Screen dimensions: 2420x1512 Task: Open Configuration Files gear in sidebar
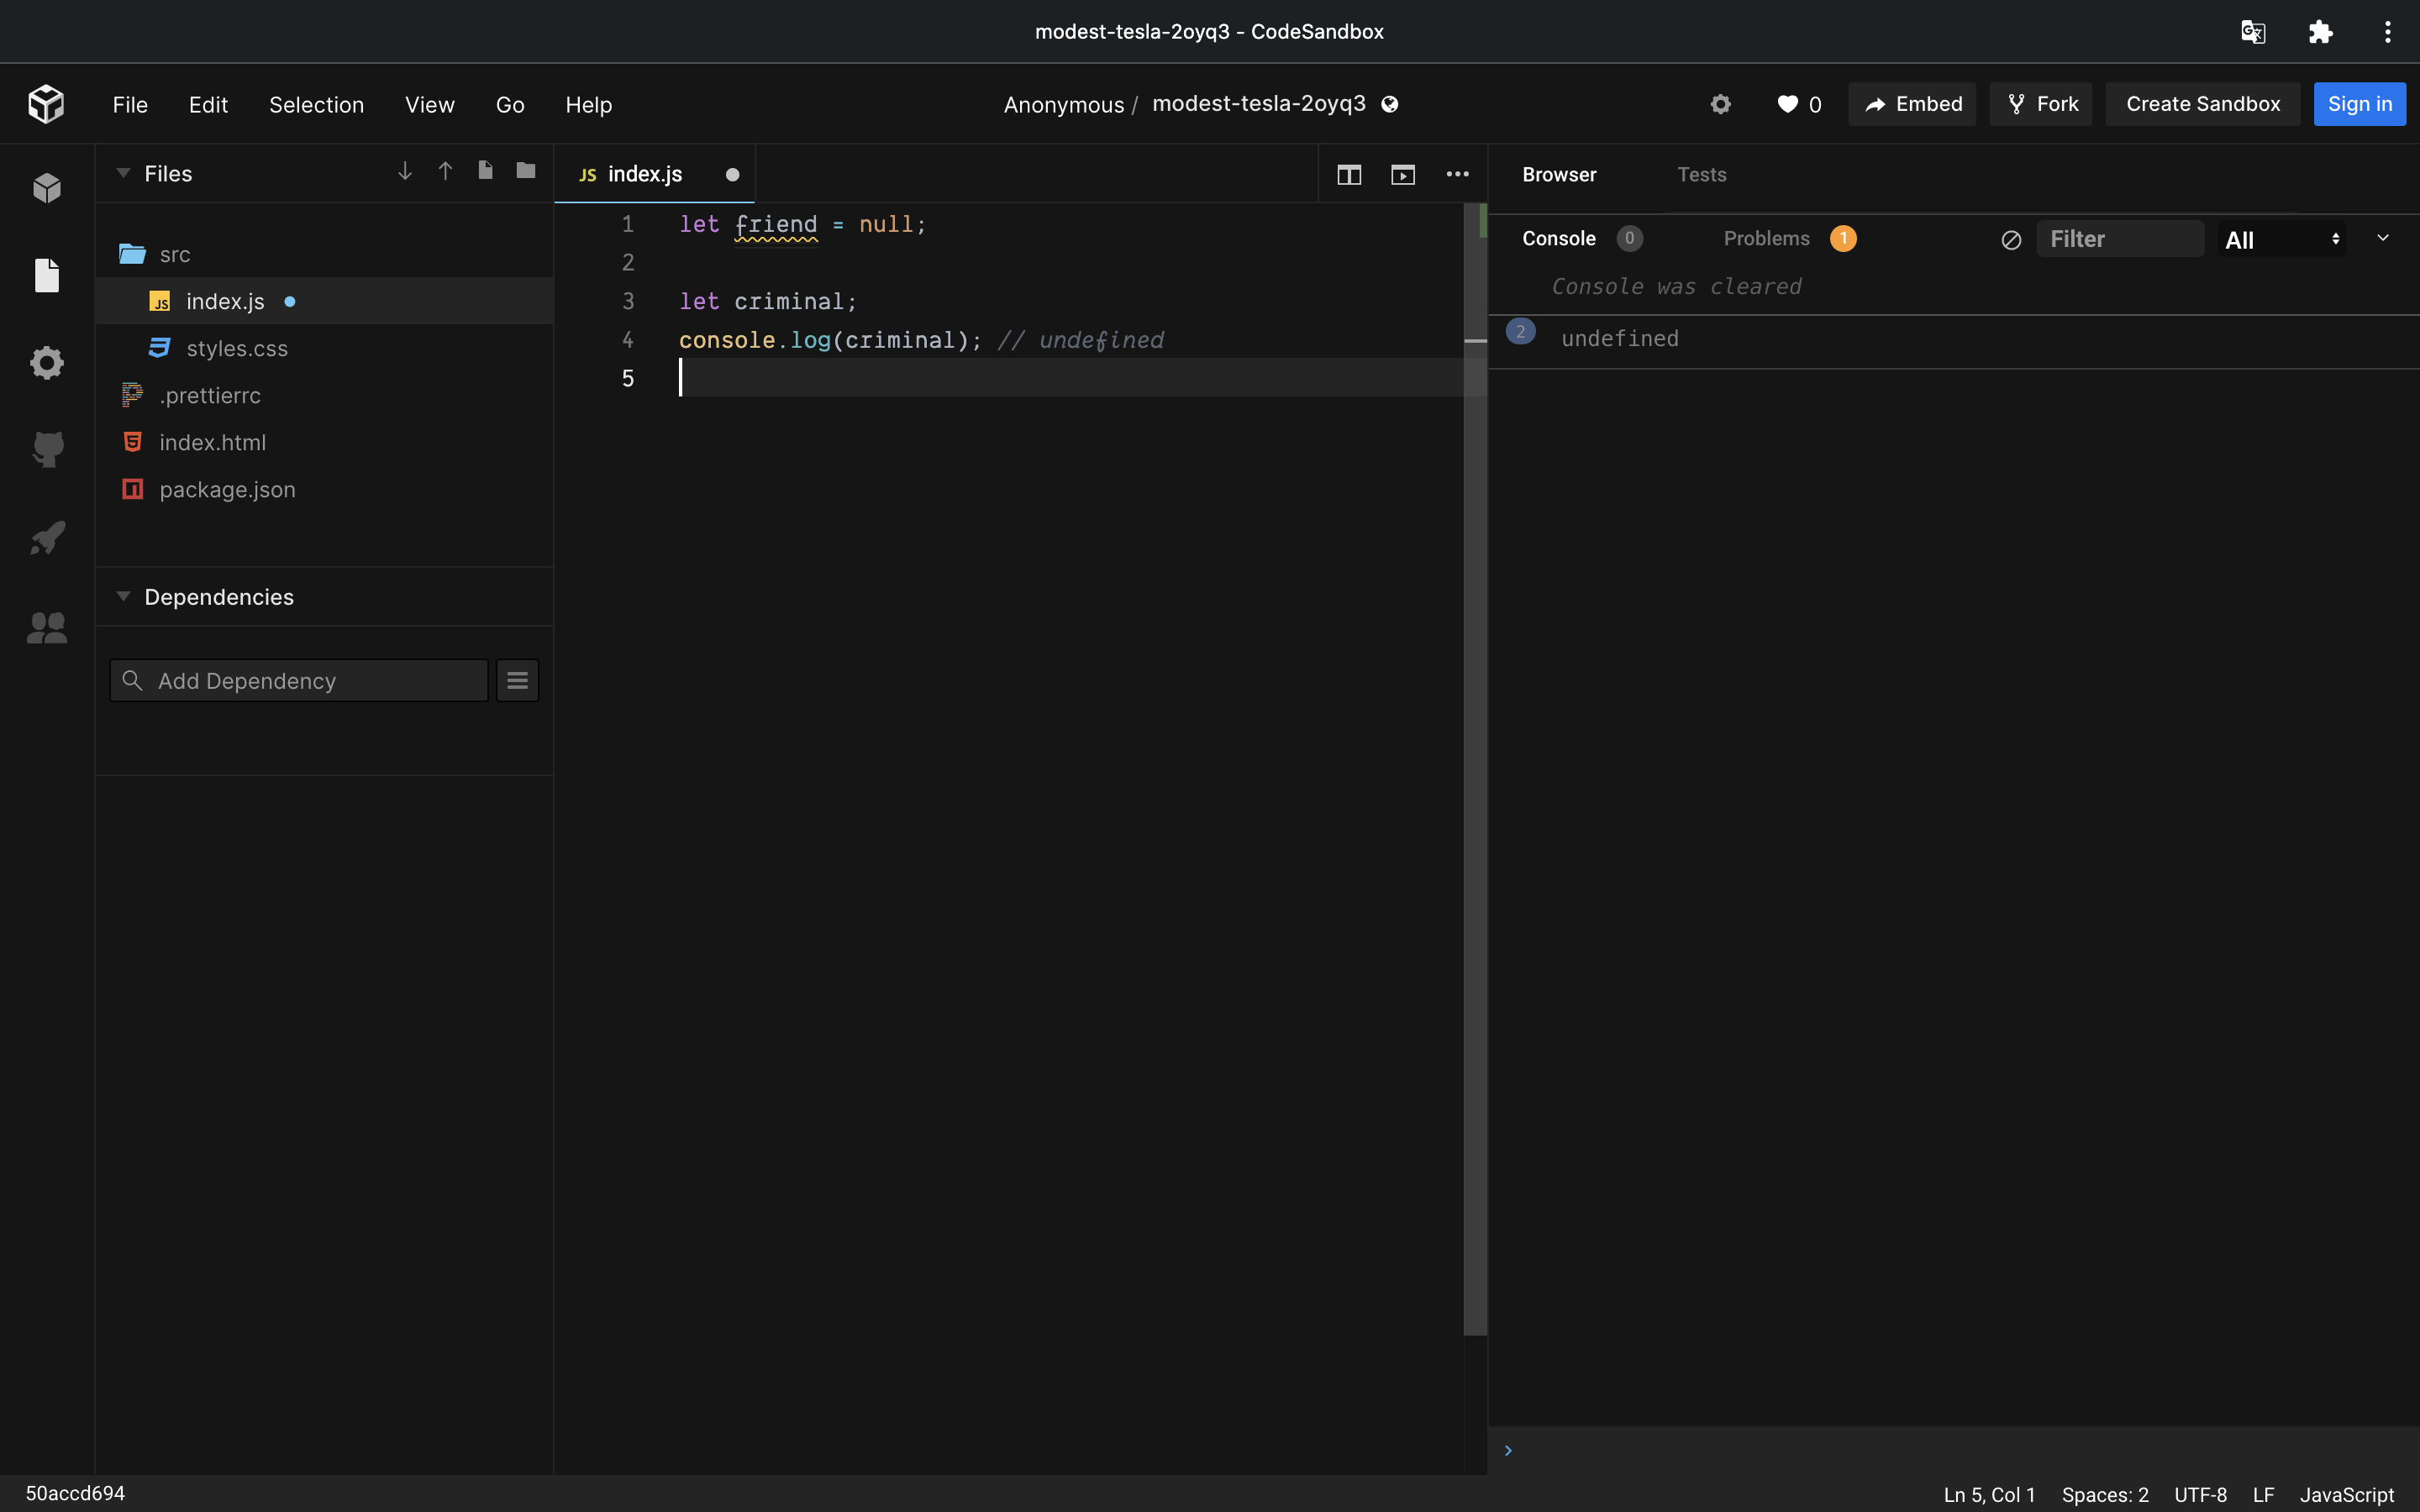tap(47, 362)
